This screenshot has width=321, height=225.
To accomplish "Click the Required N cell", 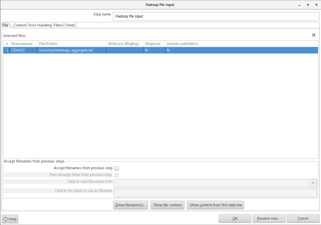I will click(154, 50).
